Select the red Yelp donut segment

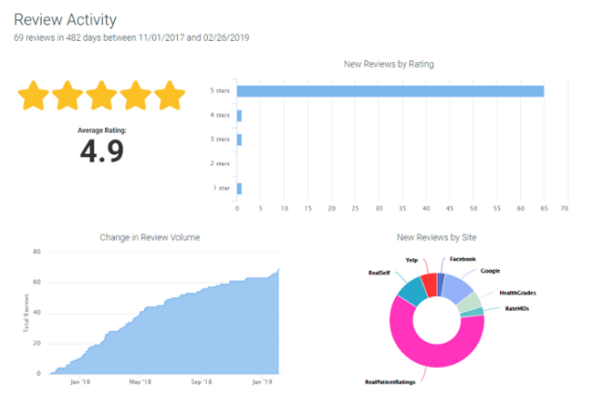point(430,283)
